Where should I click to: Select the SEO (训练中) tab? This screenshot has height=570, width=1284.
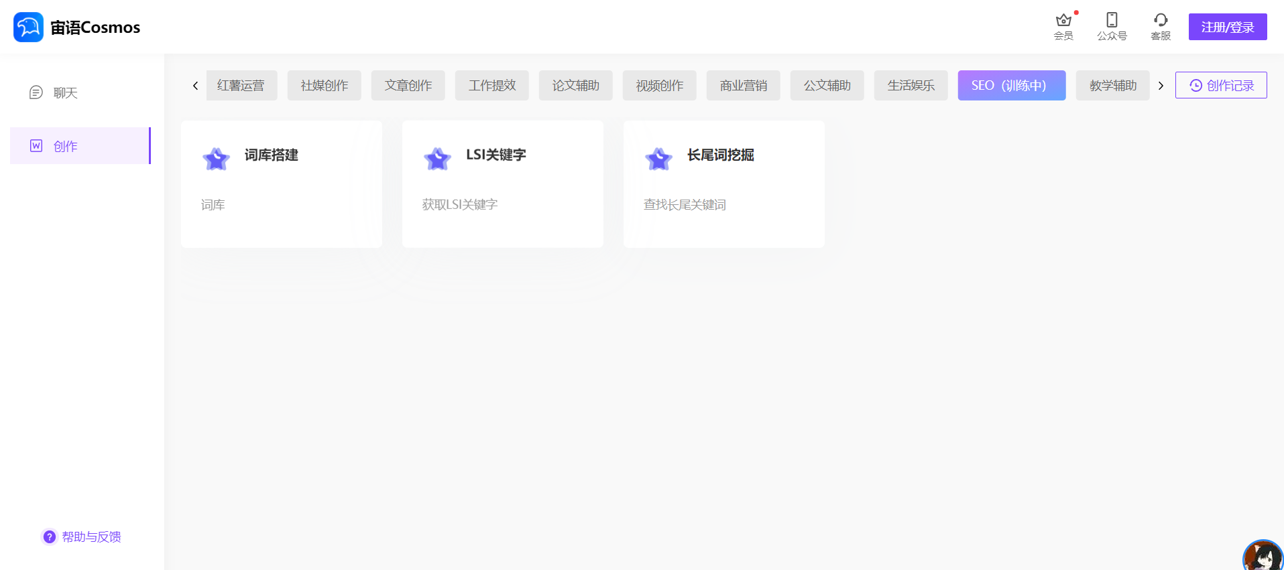click(1012, 86)
